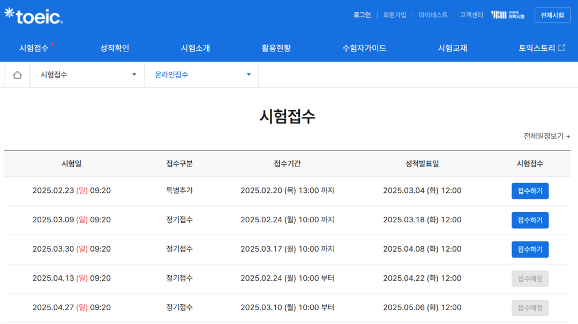Open the 고객센터 link
Screen dimensions: 578x324
pyautogui.click(x=471, y=15)
